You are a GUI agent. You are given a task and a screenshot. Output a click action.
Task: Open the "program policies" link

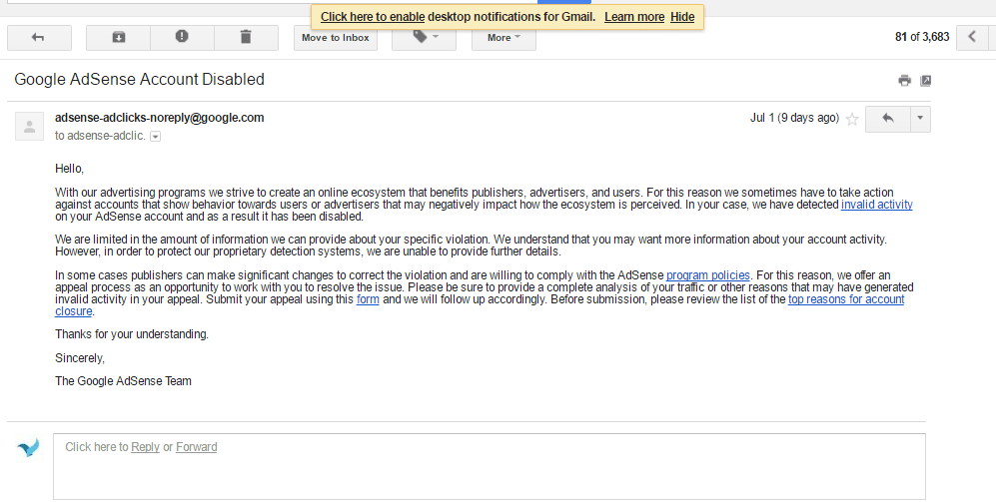pyautogui.click(x=707, y=274)
